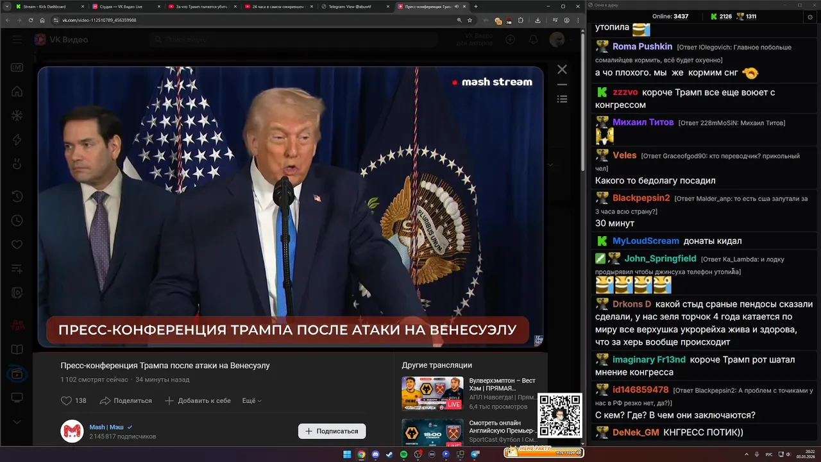The width and height of the screenshot is (821, 462).
Task: Open zzzvo username in chat
Action: (625, 92)
